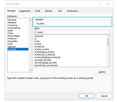Click the Type format code field
This screenshot has height=102, width=117.
[72, 32]
